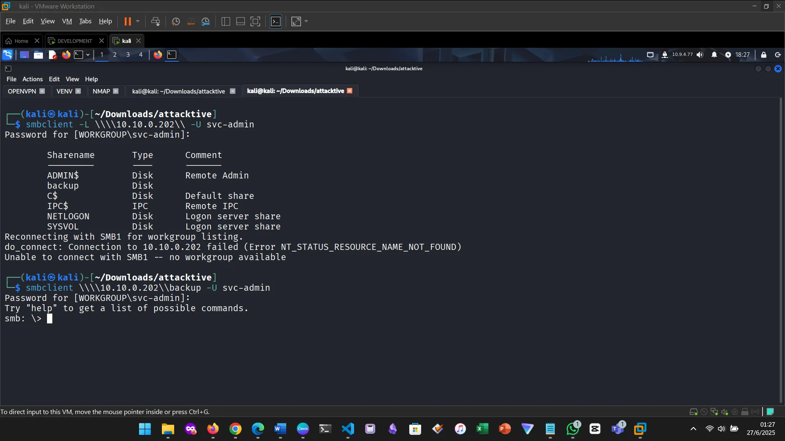Open the suspend button dropdown arrow
Image resolution: width=785 pixels, height=441 pixels.
(x=138, y=21)
